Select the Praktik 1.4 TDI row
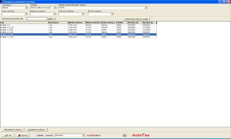Screen dimensions: 231x139 tap(78, 37)
